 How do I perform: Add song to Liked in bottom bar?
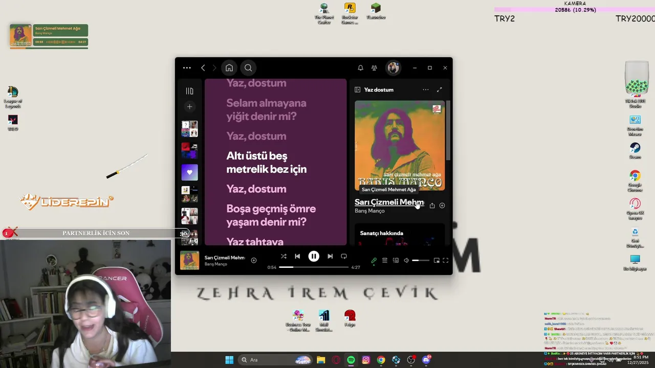(x=253, y=260)
